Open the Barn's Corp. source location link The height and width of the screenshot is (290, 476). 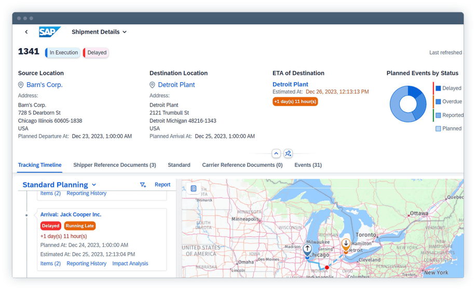(x=44, y=85)
